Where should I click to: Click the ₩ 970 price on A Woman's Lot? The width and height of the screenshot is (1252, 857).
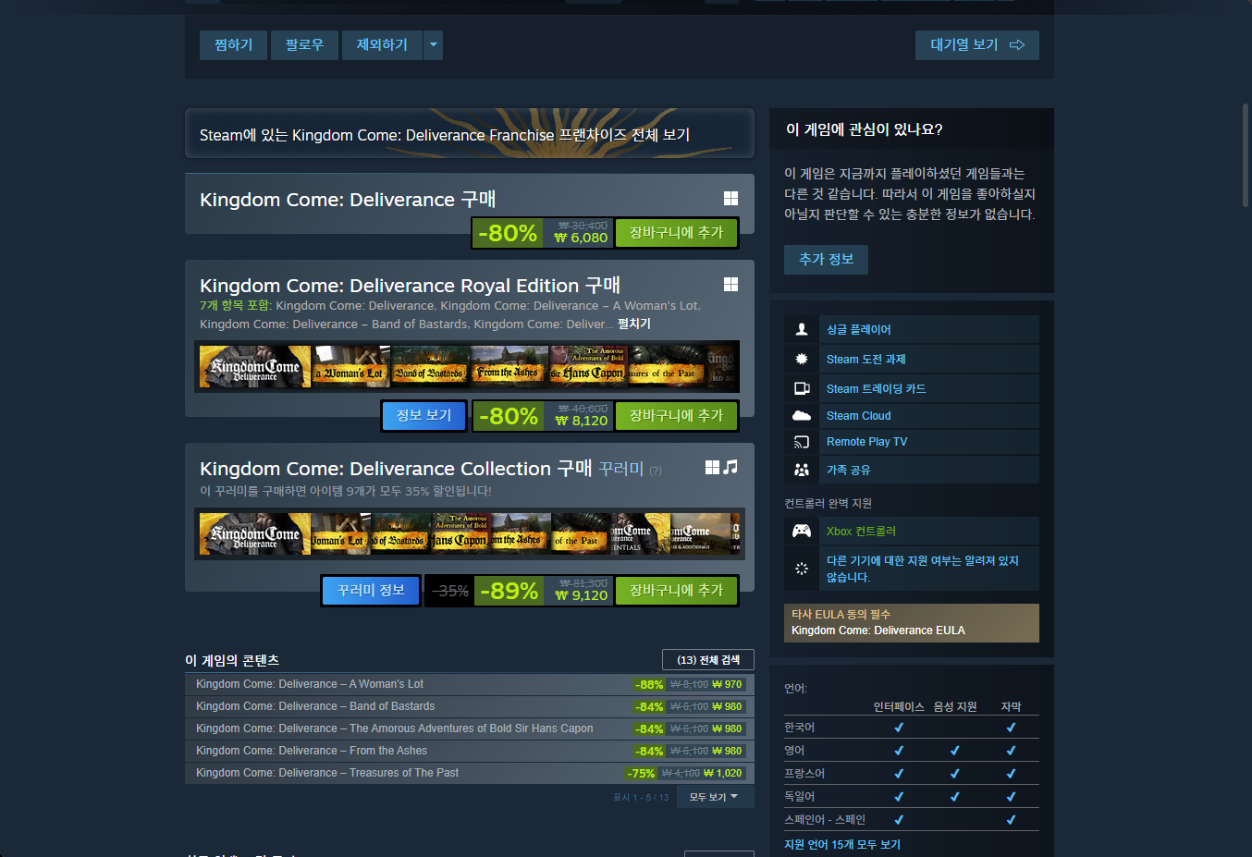tap(728, 685)
